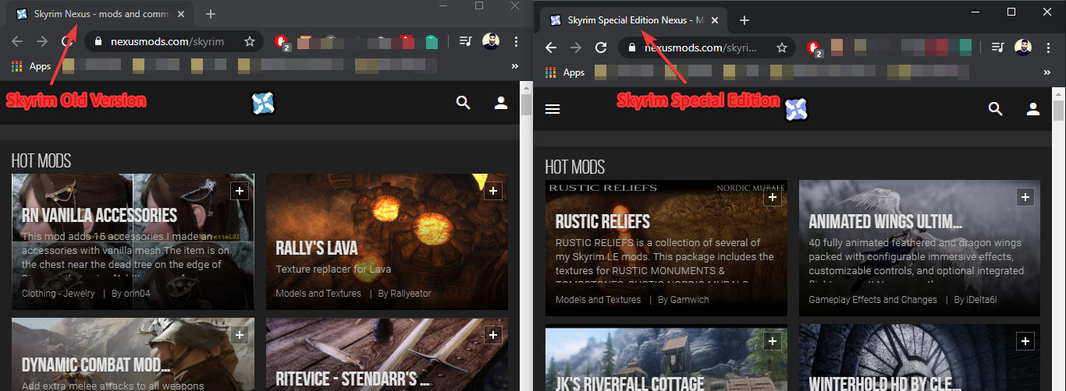Go forward in right browser window

click(x=576, y=48)
